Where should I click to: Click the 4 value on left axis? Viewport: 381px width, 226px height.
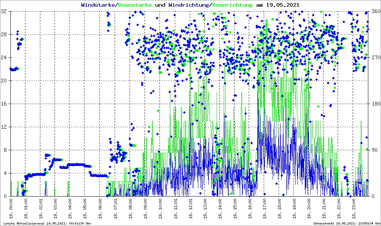pyautogui.click(x=6, y=173)
